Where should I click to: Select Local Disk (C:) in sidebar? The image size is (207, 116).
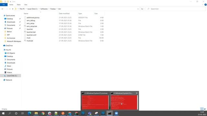click(x=12, y=76)
